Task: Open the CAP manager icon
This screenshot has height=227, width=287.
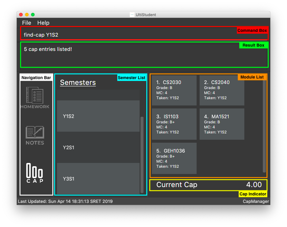Action: click(x=35, y=173)
